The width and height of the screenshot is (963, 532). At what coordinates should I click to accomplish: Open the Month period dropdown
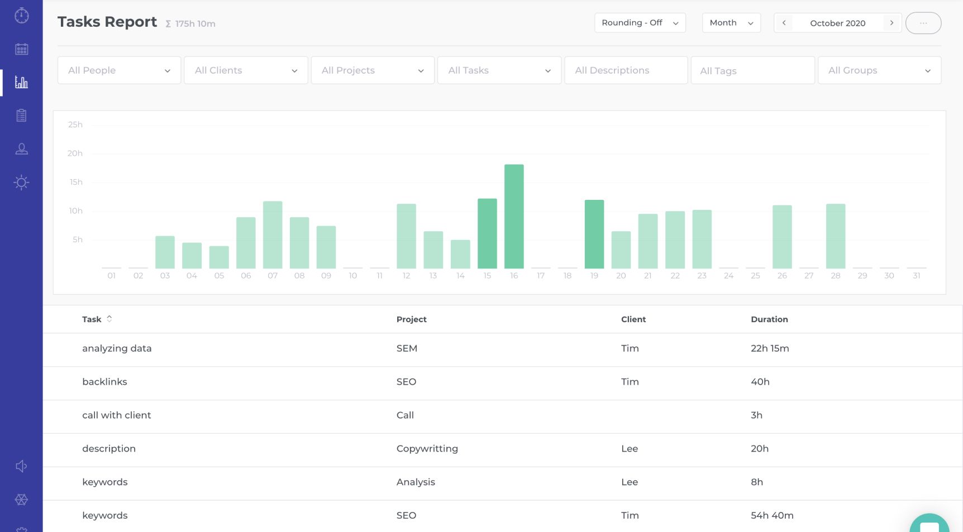(731, 23)
